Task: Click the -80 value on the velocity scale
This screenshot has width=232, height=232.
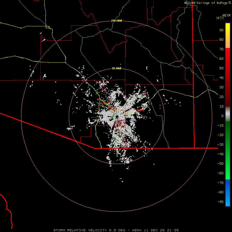Action: 220,192
